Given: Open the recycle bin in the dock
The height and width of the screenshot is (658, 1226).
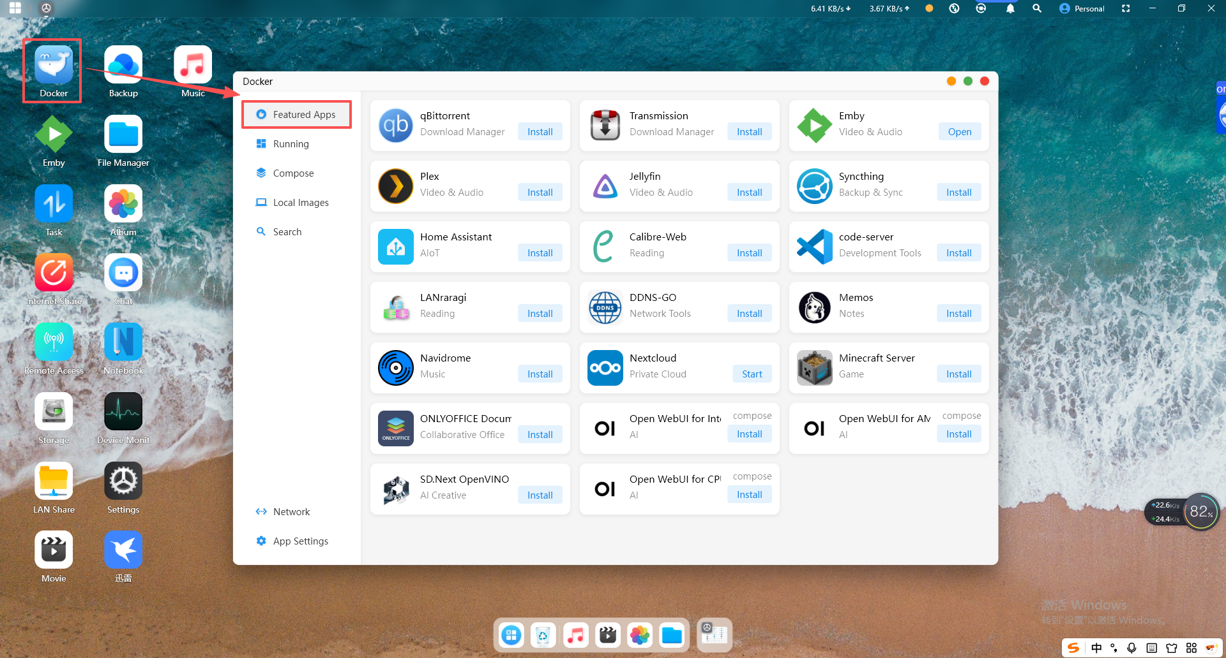Looking at the screenshot, I should [543, 635].
